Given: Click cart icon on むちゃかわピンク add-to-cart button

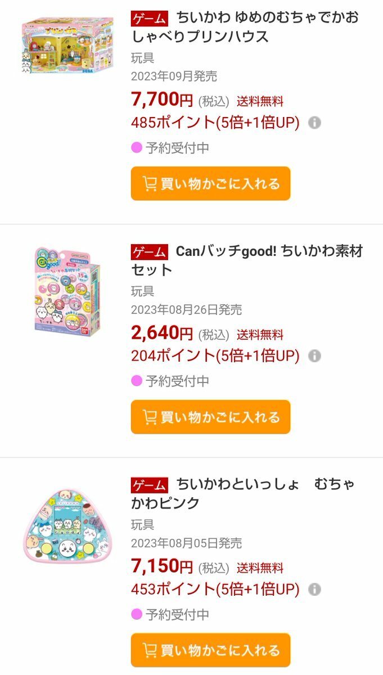Looking at the screenshot, I should (x=150, y=650).
